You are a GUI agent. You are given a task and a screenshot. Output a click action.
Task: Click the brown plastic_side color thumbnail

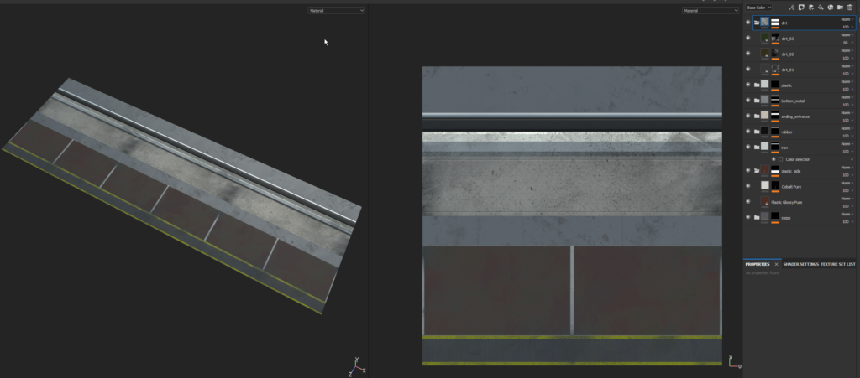pos(764,170)
